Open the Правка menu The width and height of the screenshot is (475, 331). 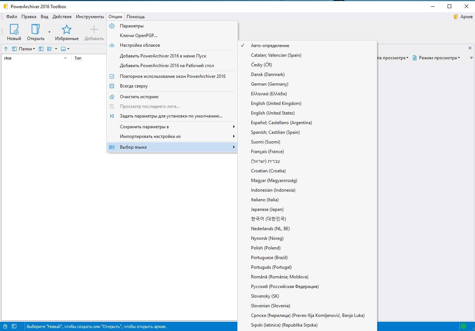point(29,17)
